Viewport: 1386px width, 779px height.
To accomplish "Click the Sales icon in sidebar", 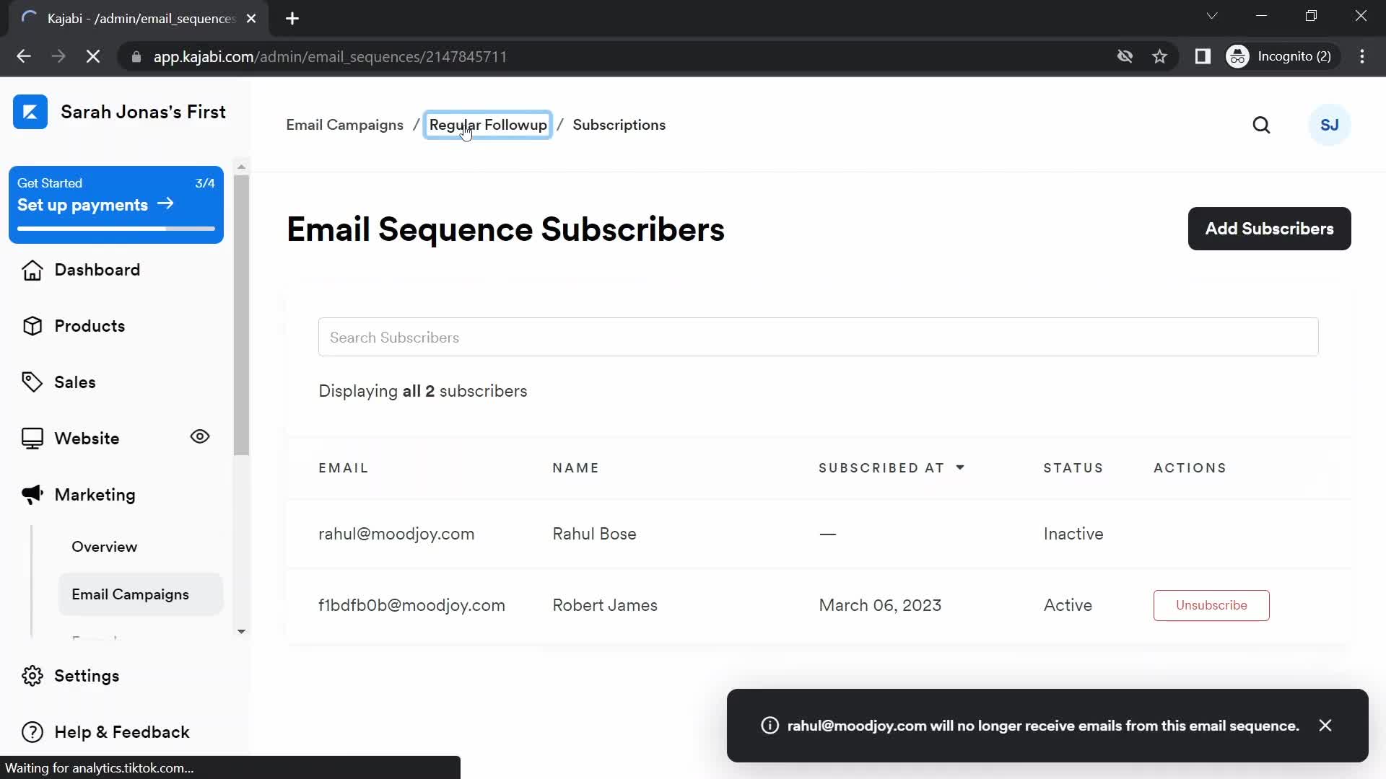I will [x=32, y=382].
